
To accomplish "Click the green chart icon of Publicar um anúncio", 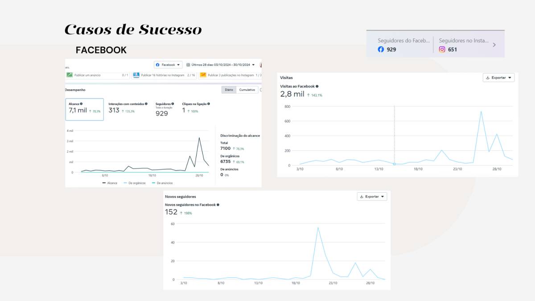I will coord(70,75).
